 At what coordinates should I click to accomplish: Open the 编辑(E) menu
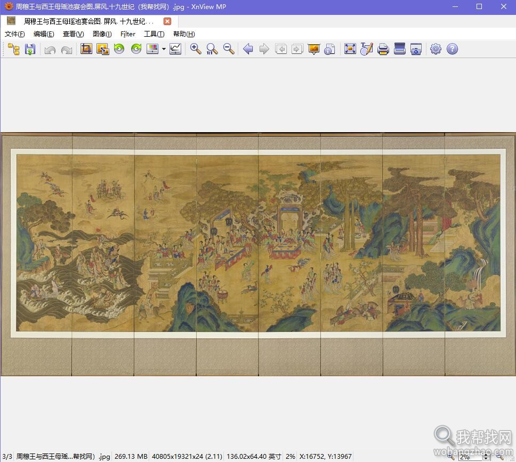point(44,34)
